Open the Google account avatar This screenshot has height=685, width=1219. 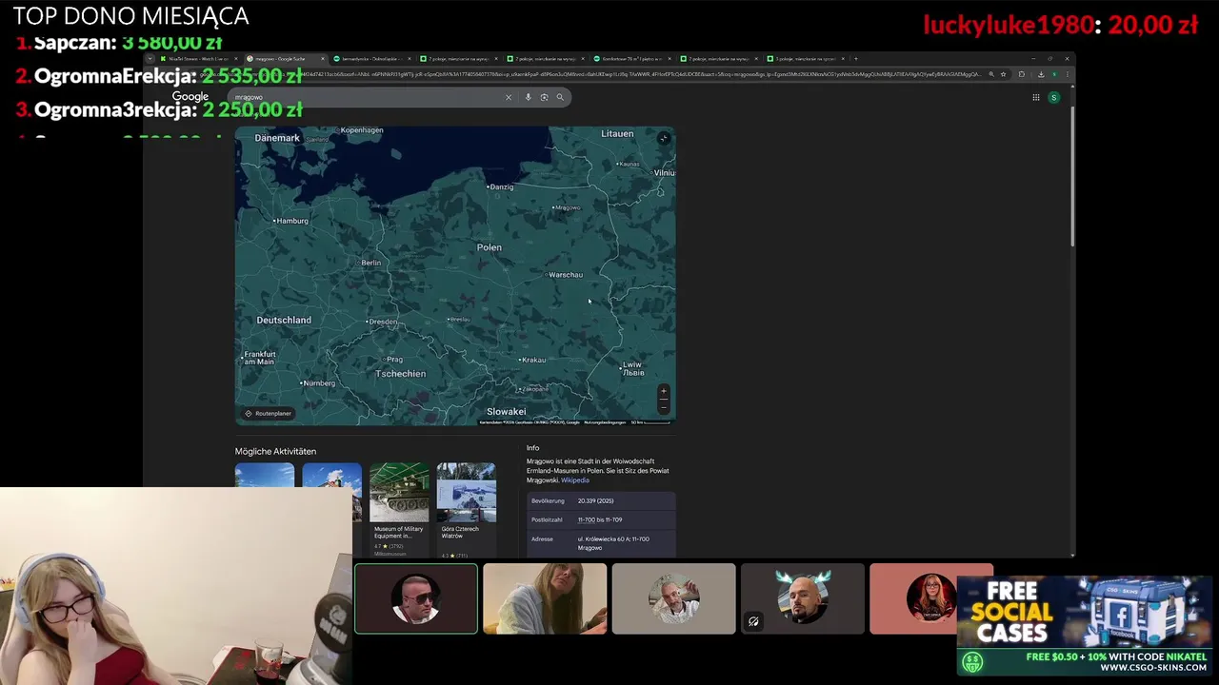click(x=1053, y=97)
